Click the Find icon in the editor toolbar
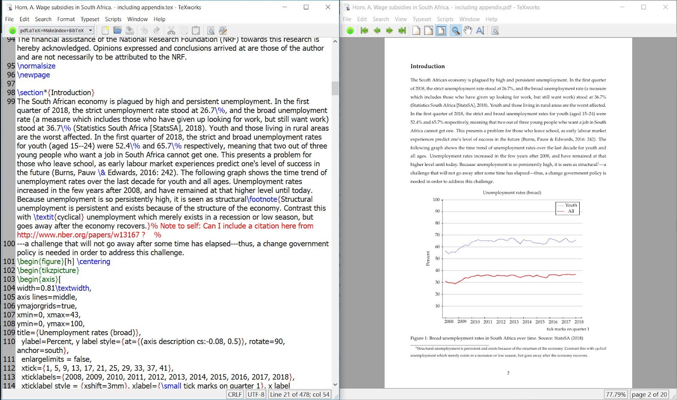The height and width of the screenshot is (400, 677). click(210, 30)
